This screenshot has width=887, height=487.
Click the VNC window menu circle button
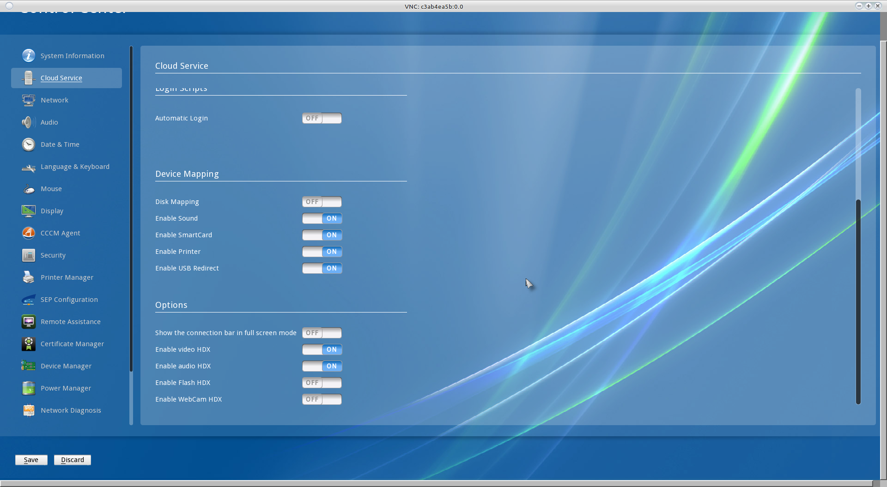[x=9, y=6]
